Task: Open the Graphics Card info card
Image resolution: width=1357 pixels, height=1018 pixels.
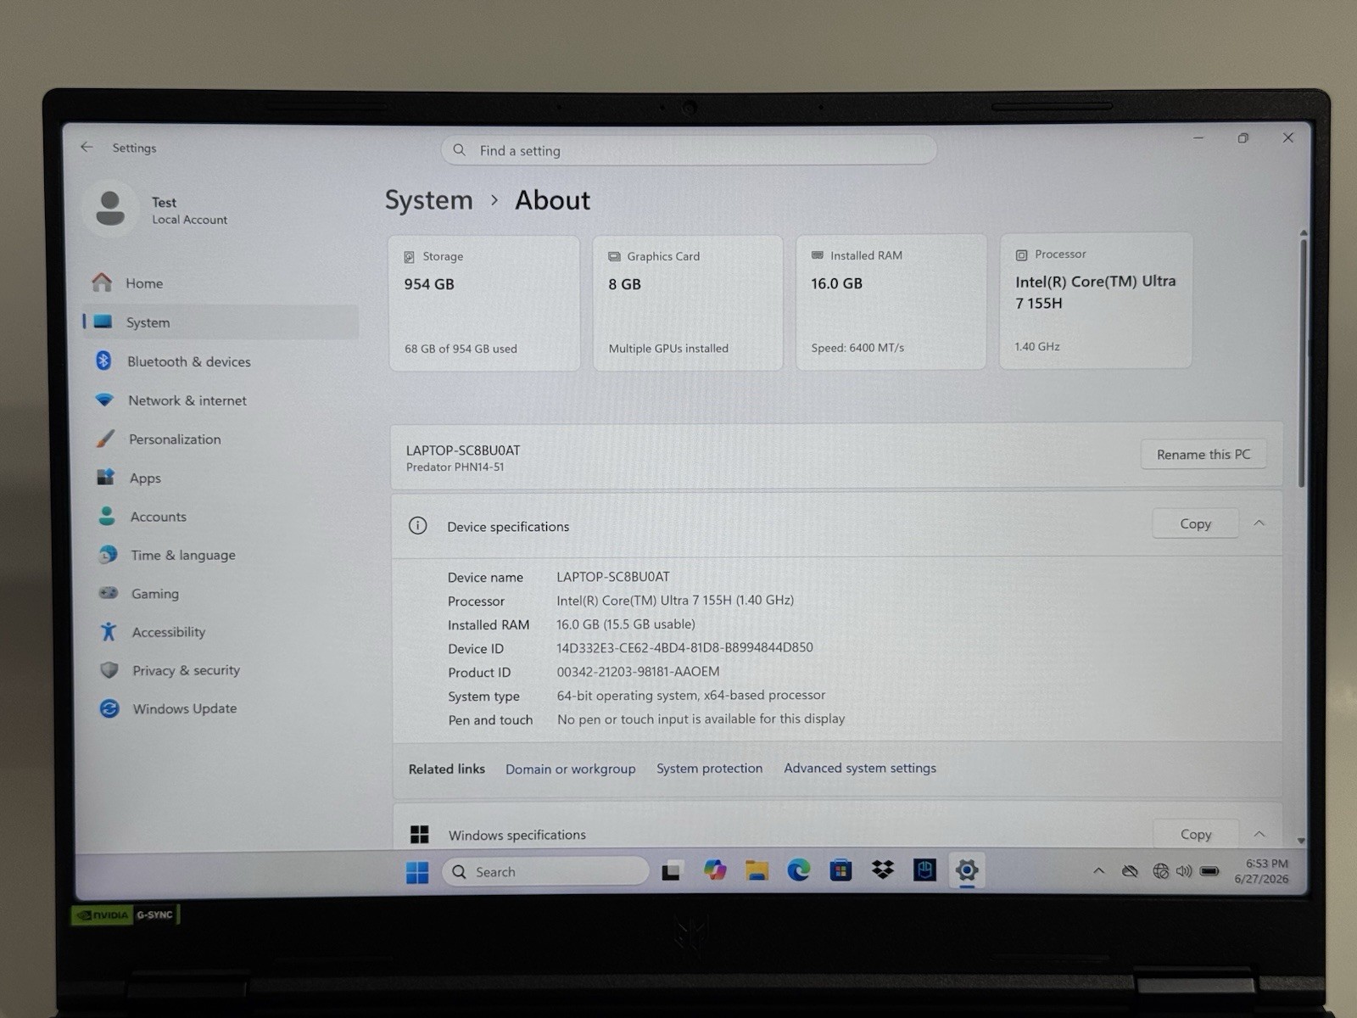Action: point(688,304)
